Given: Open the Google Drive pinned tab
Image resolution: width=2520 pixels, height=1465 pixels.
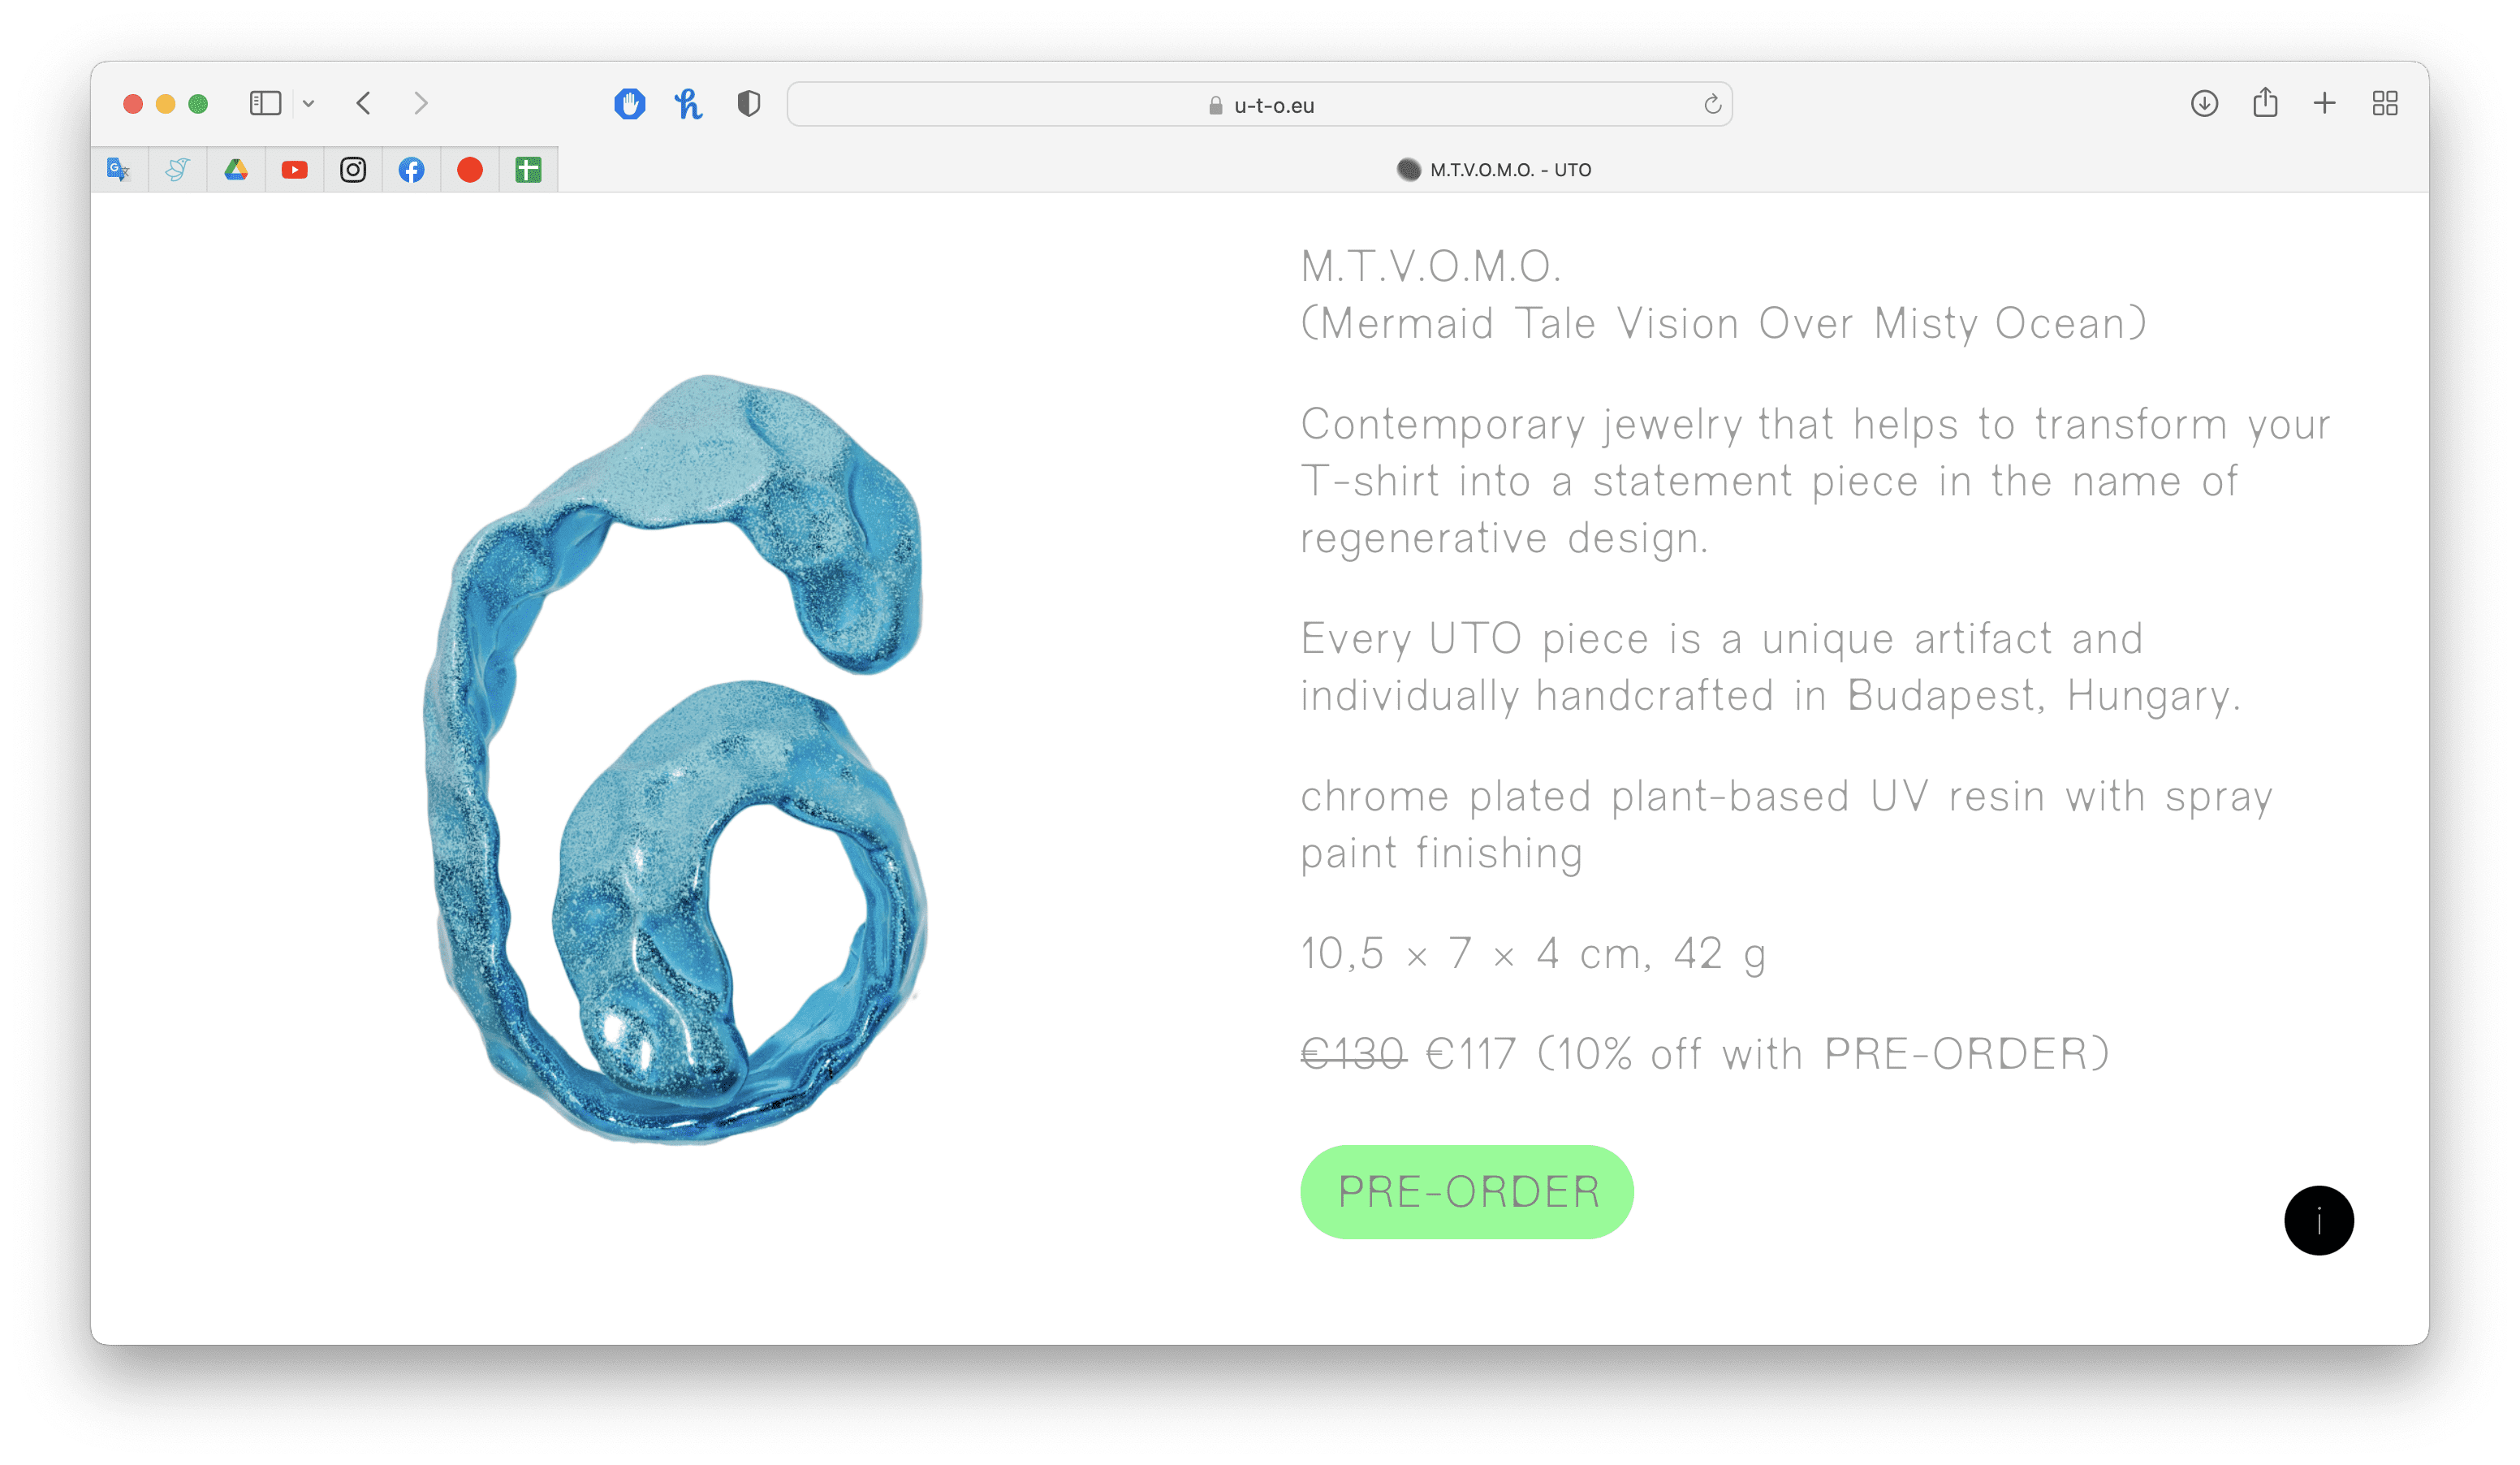Looking at the screenshot, I should tap(236, 170).
